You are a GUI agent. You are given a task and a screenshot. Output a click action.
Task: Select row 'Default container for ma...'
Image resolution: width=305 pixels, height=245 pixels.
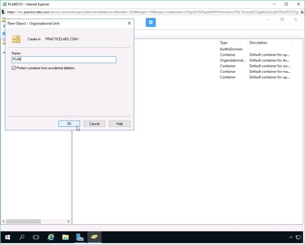270,72
